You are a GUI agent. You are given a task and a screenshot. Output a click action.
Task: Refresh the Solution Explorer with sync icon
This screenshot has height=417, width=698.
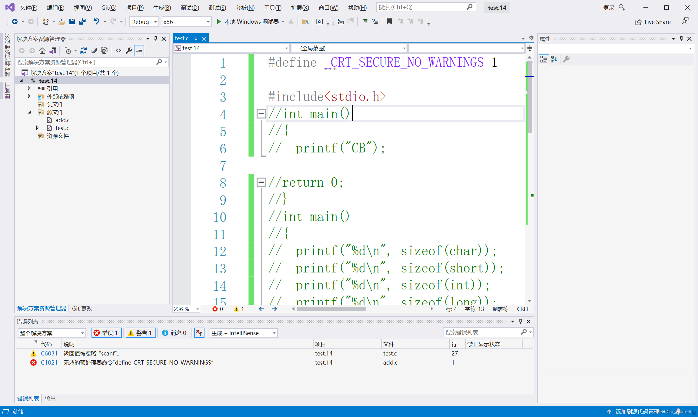point(84,50)
